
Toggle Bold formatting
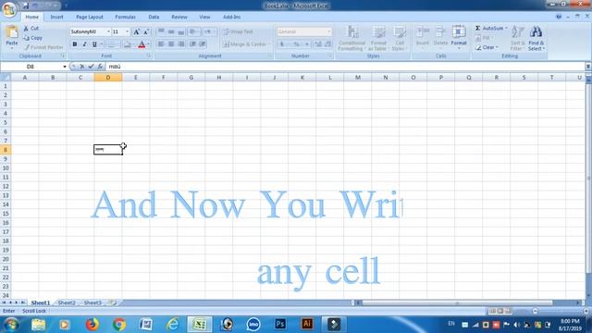point(75,44)
